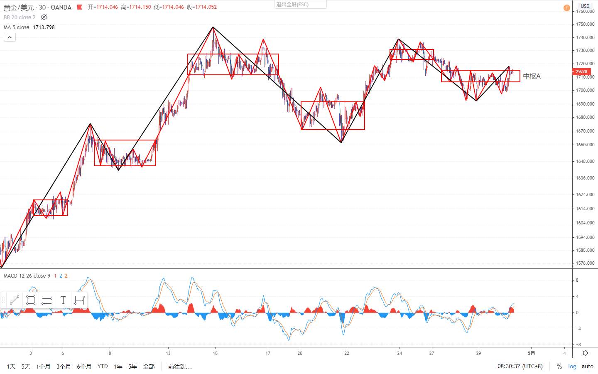The height and width of the screenshot is (374, 598).
Task: Select the horizontal lines drawing tool
Action: [47, 300]
